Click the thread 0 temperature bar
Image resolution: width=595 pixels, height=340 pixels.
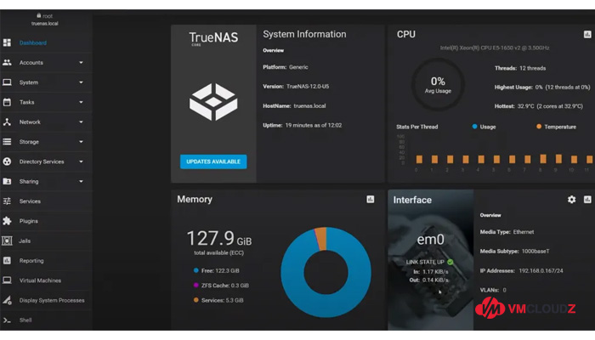(x=419, y=160)
